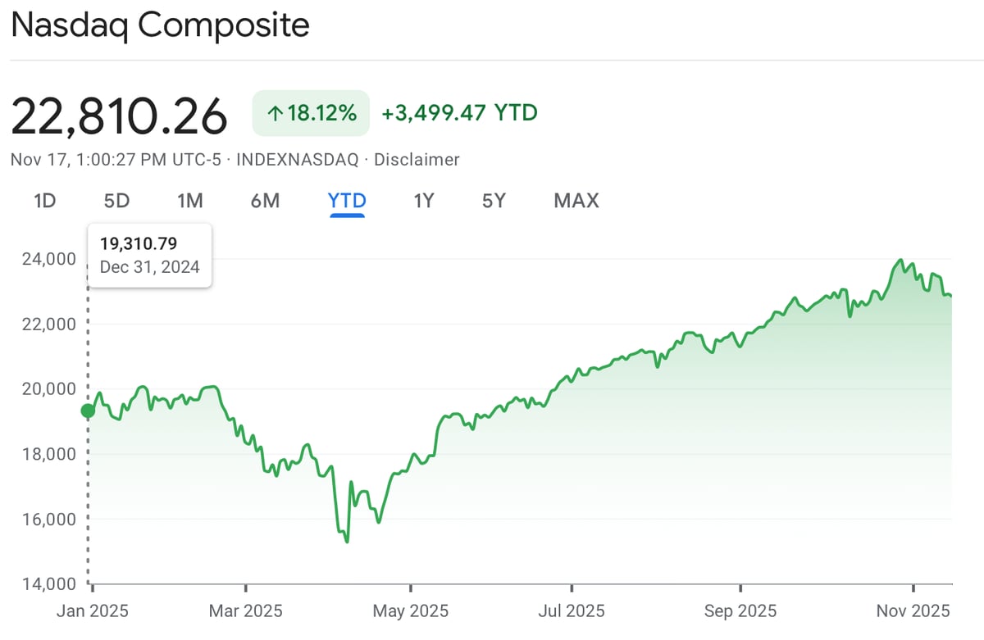
Task: Open the 6M range view
Action: [x=265, y=201]
